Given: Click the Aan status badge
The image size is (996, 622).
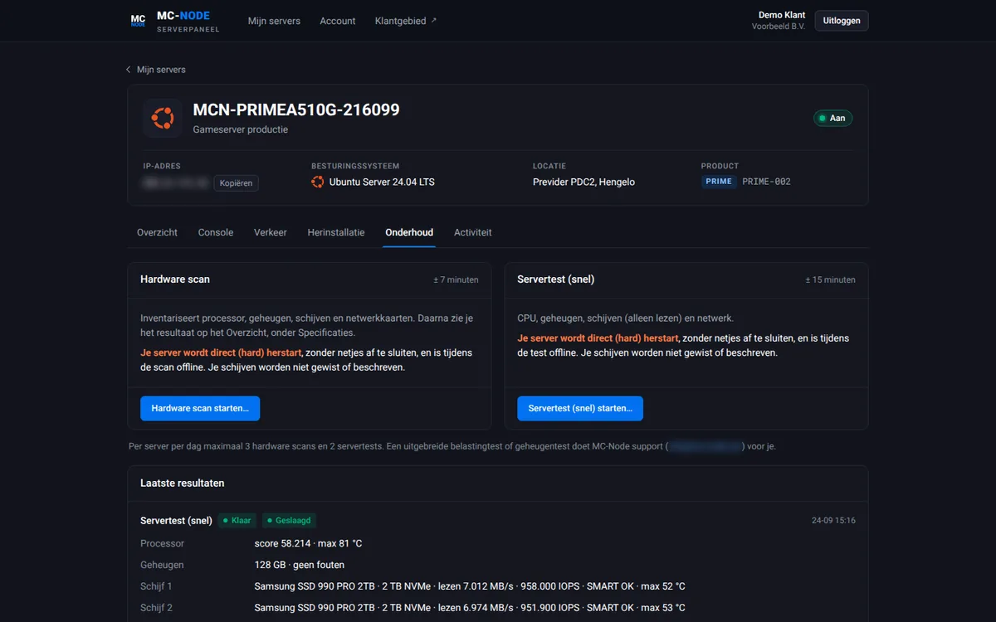Looking at the screenshot, I should 832,118.
